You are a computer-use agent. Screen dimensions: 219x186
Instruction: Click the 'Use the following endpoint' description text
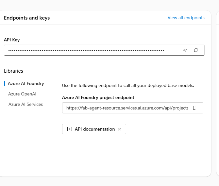pyautogui.click(x=128, y=85)
